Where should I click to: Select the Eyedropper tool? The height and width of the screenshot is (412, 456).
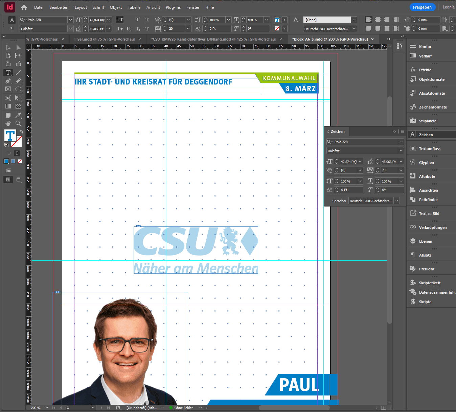18,115
